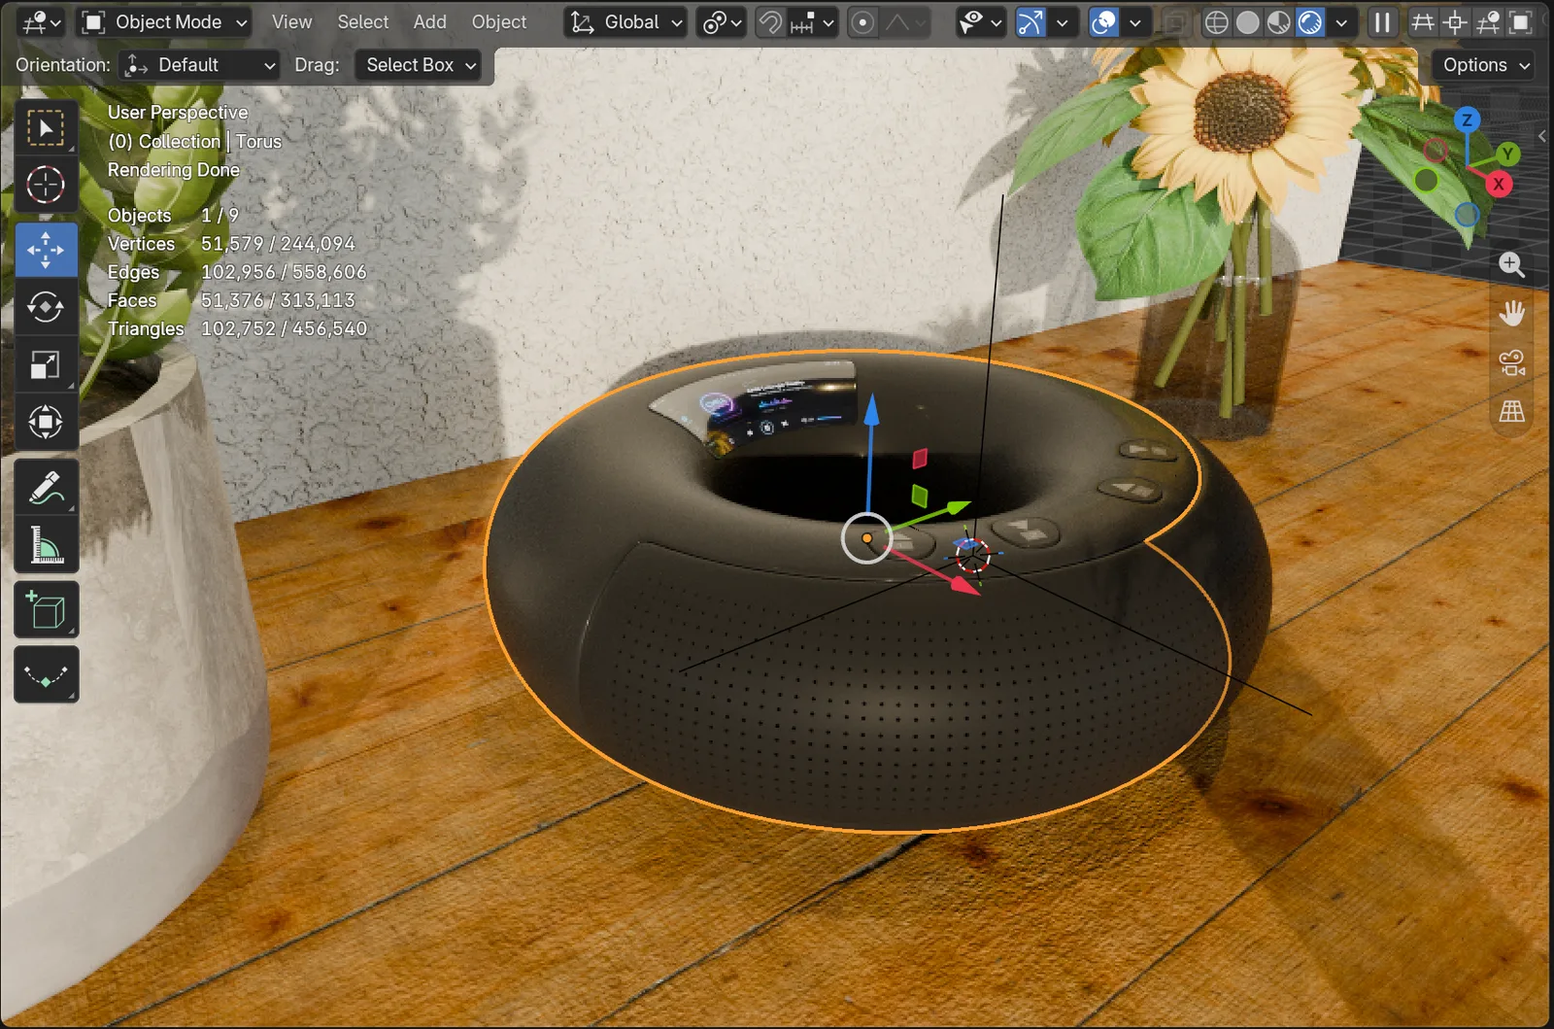Image resolution: width=1554 pixels, height=1029 pixels.
Task: Switch to Wireframe viewport shading
Action: coord(1216,22)
